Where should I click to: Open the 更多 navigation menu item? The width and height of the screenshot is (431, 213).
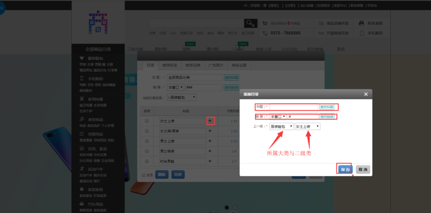pos(341,49)
